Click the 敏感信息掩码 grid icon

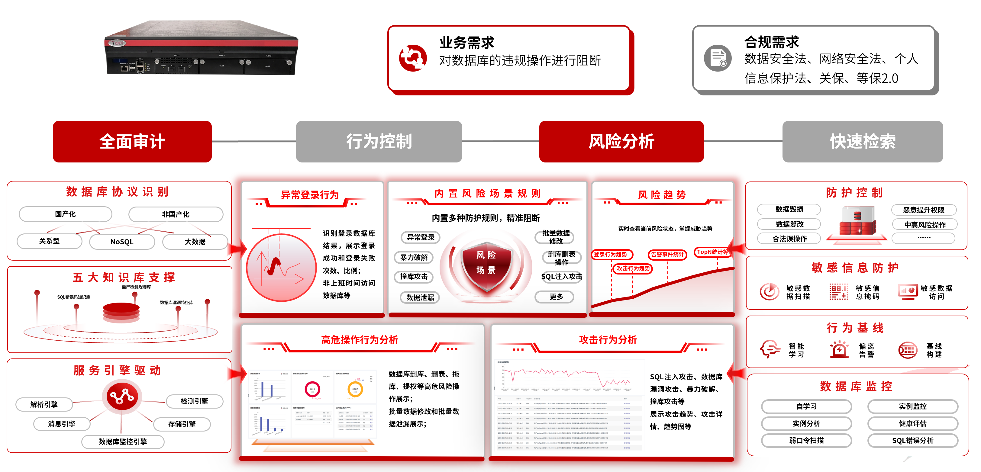coord(839,292)
